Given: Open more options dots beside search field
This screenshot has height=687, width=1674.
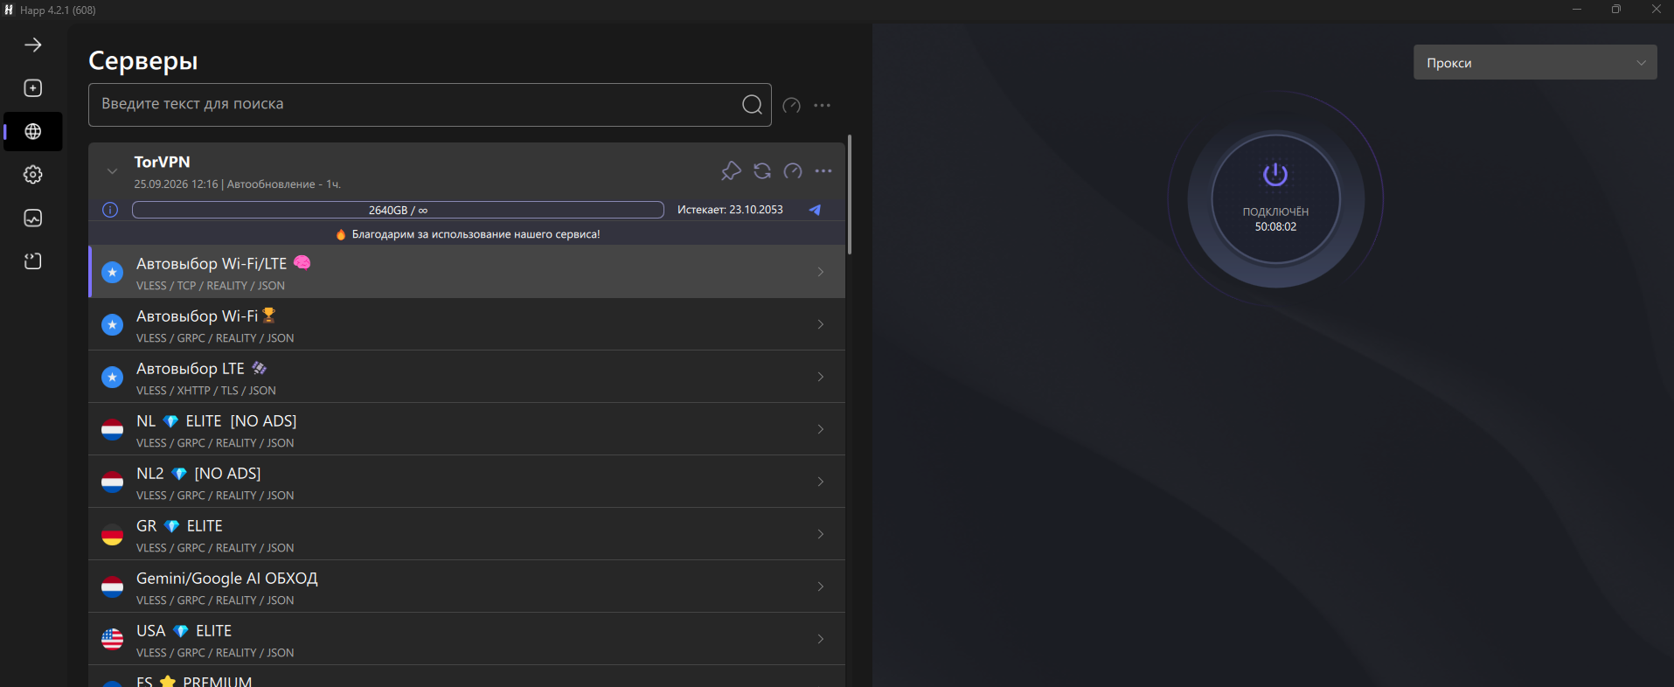Looking at the screenshot, I should pyautogui.click(x=823, y=105).
